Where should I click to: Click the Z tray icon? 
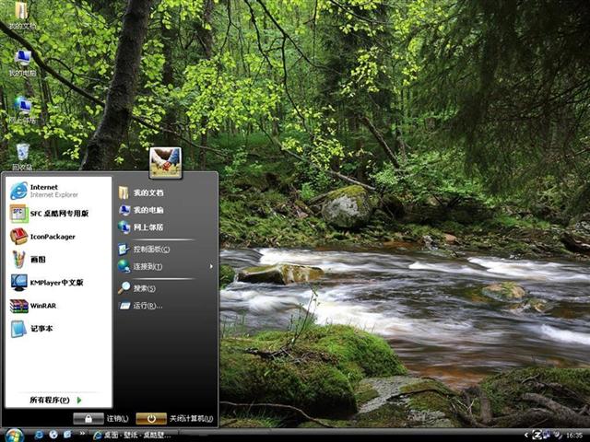click(x=537, y=435)
